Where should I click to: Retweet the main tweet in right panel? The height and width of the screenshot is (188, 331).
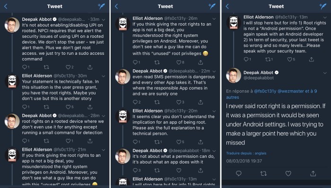point(263,173)
